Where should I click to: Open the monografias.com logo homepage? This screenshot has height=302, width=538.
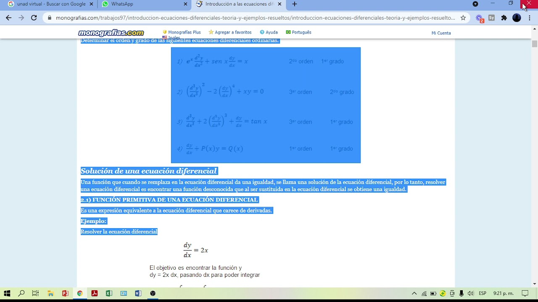111,33
